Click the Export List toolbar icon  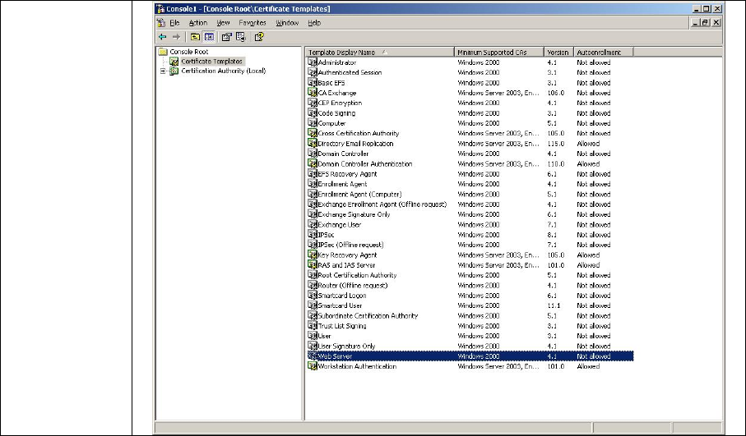pos(241,36)
